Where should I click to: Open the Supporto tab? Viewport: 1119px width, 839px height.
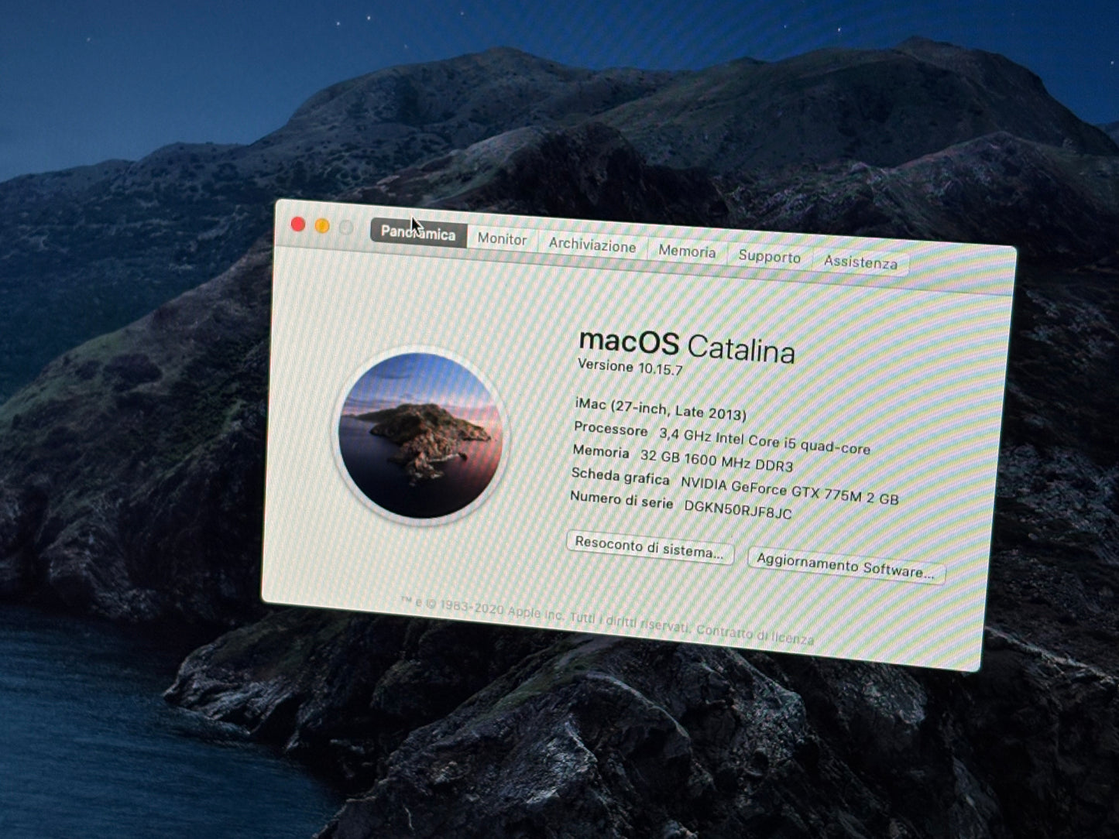tap(771, 257)
